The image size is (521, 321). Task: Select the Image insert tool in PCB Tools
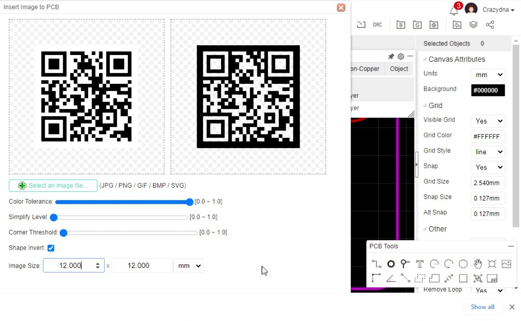coord(506,264)
